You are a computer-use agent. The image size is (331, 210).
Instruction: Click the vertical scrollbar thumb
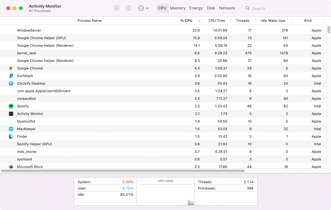(x=329, y=29)
